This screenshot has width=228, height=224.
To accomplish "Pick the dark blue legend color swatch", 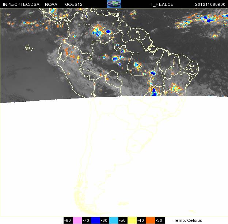I will click(95, 220).
